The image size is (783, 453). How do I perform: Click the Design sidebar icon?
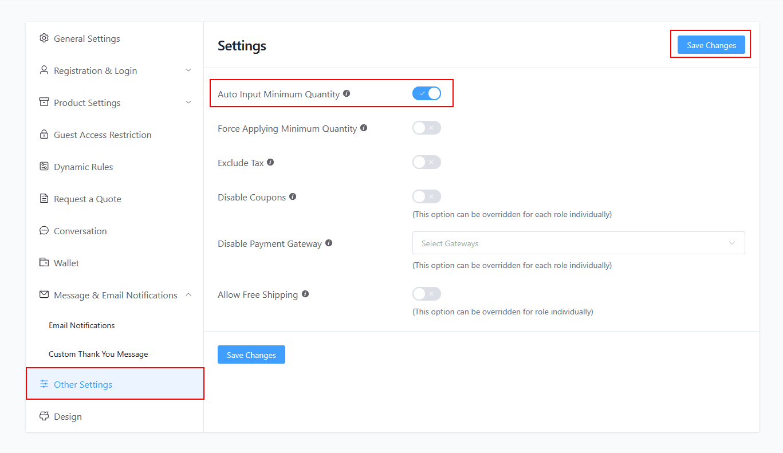[x=44, y=416]
